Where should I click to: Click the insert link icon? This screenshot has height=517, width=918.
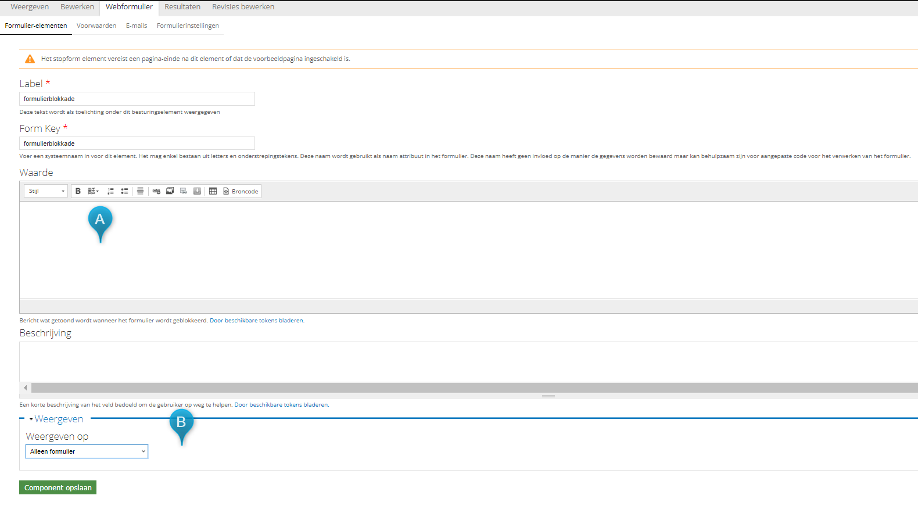[x=156, y=191]
